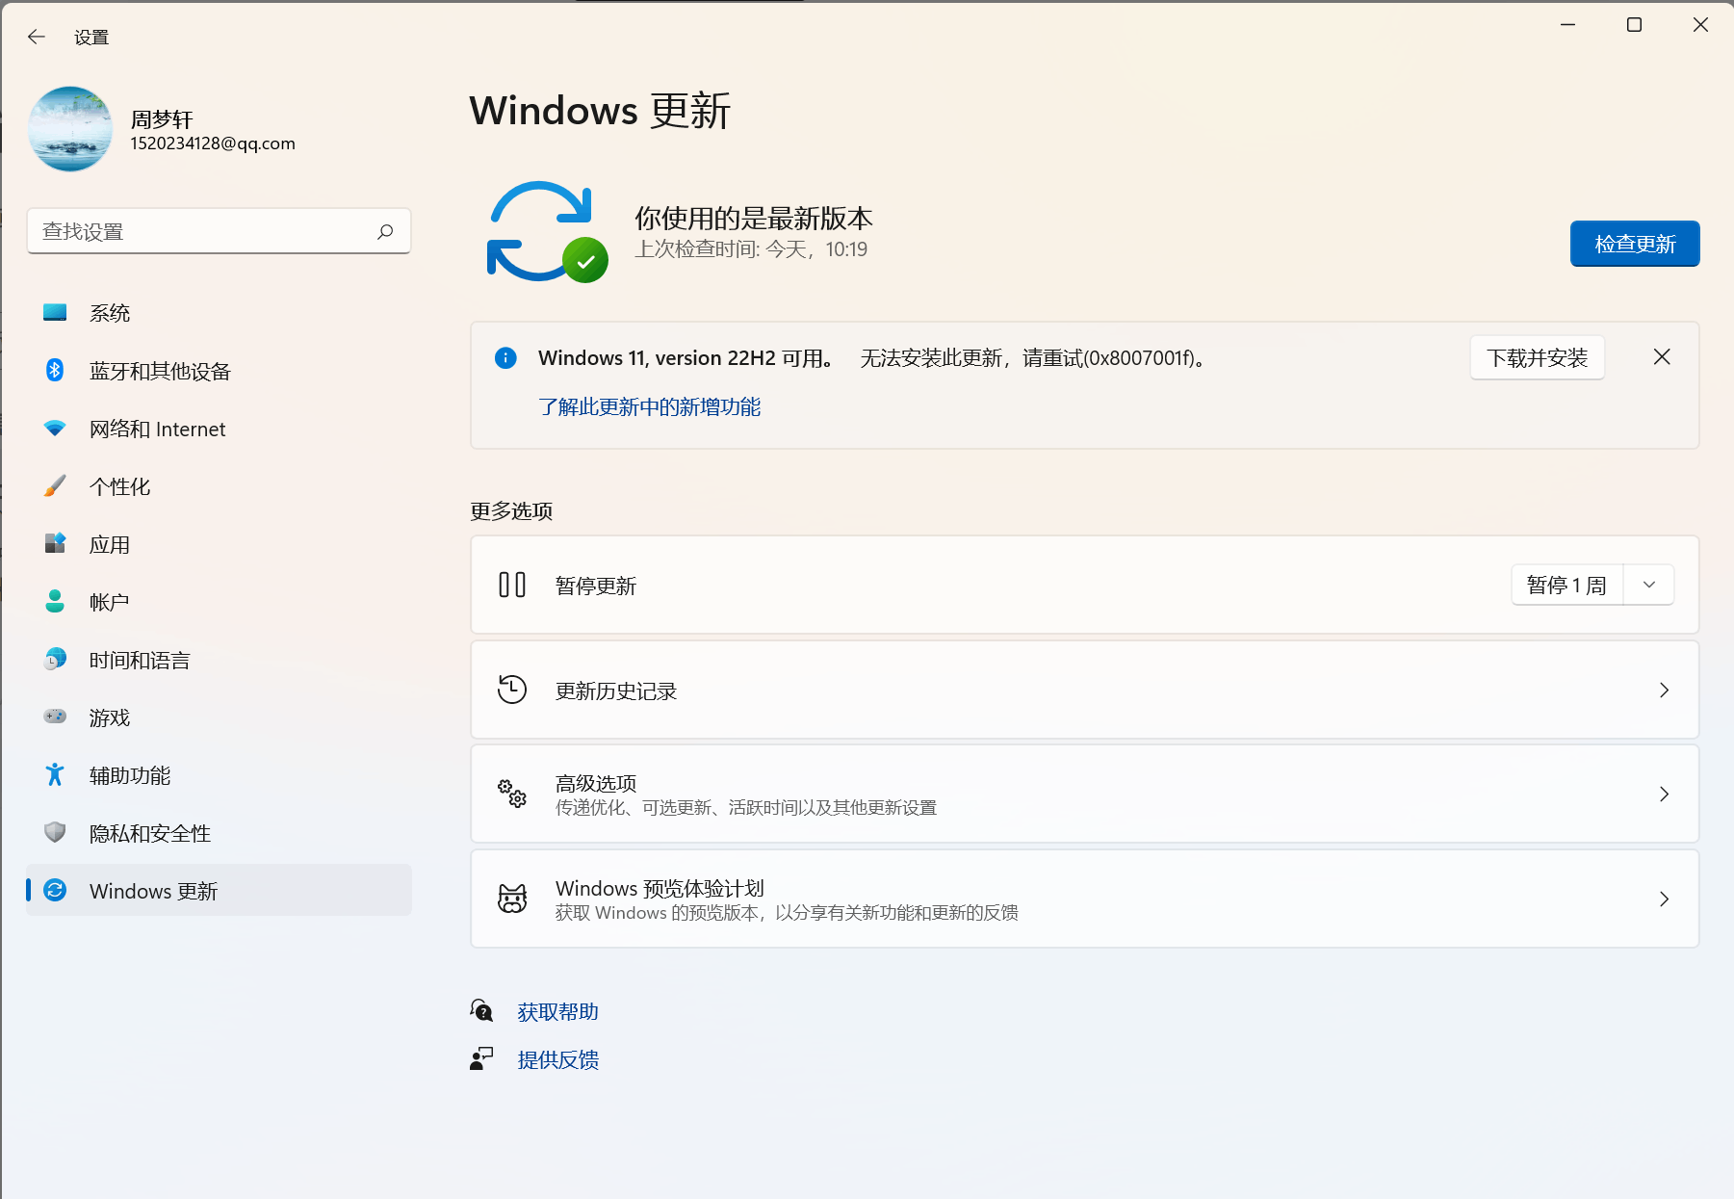
Task: Click the 获取帮助 headset icon
Action: 481,1010
